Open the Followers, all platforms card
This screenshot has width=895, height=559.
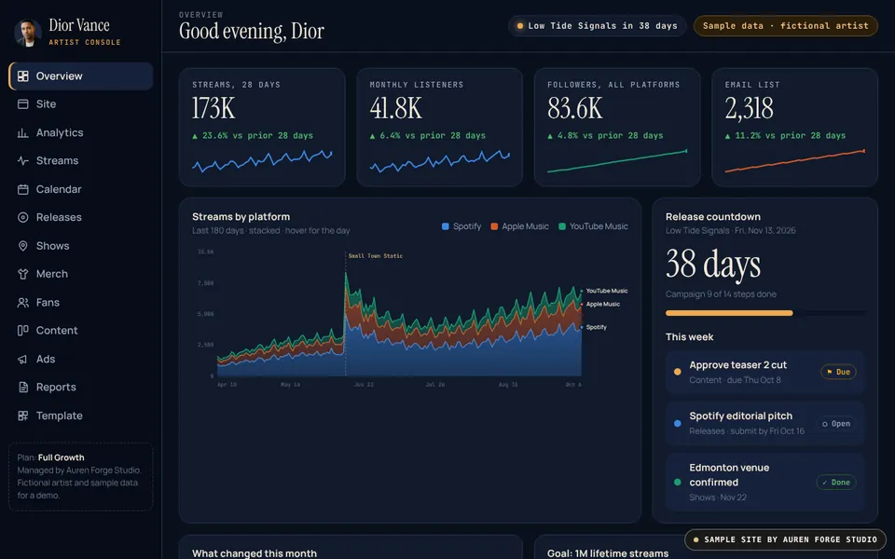tap(617, 128)
